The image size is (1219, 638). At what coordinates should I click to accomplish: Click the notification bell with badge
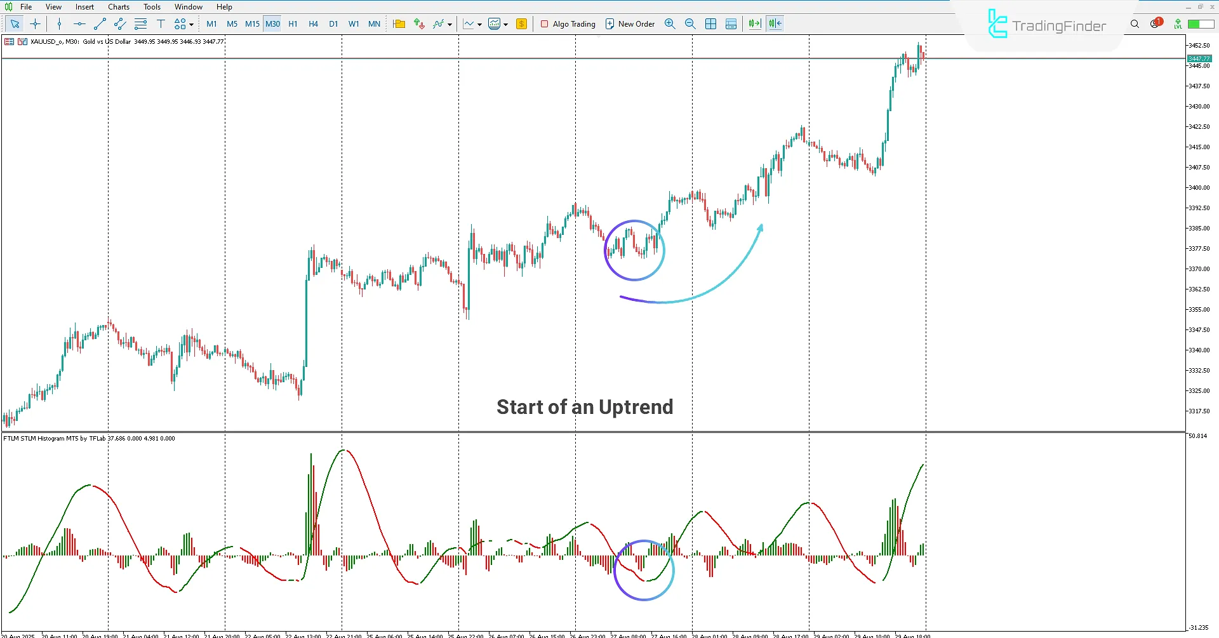point(1154,23)
